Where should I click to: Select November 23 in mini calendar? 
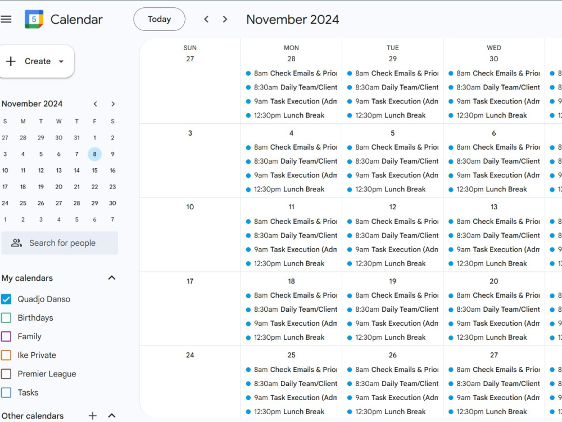tap(112, 187)
